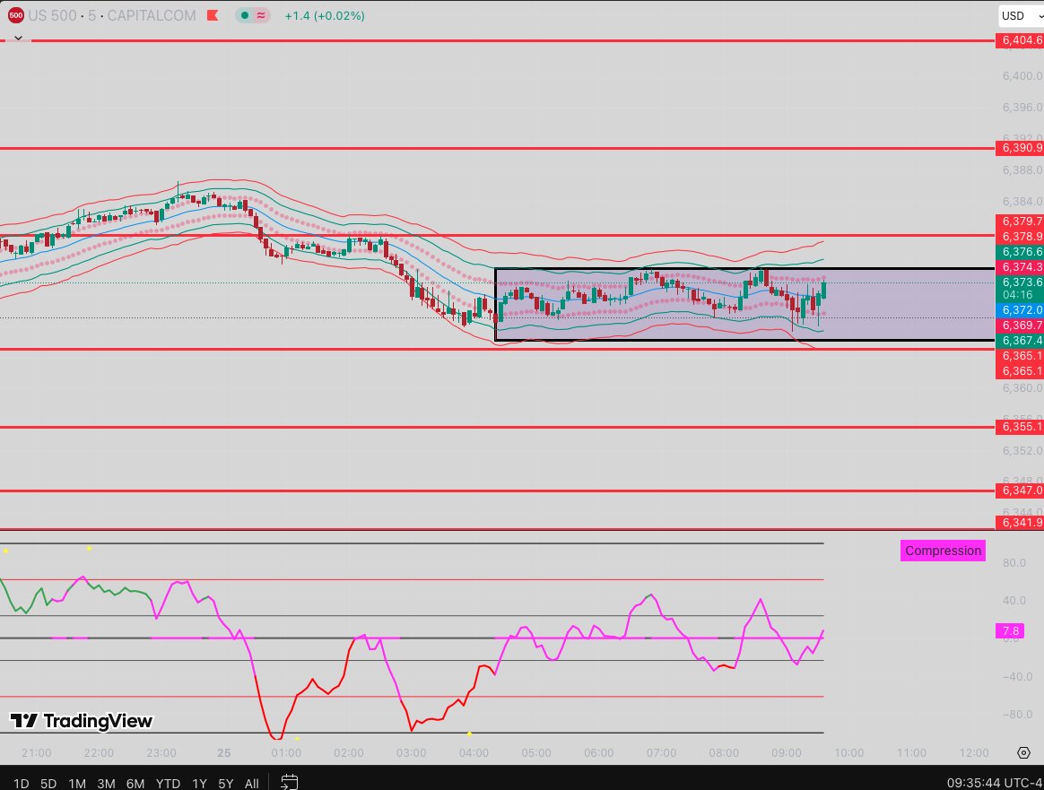The height and width of the screenshot is (790, 1044).
Task: Click the red 500 symbol logo
Action: point(15,15)
